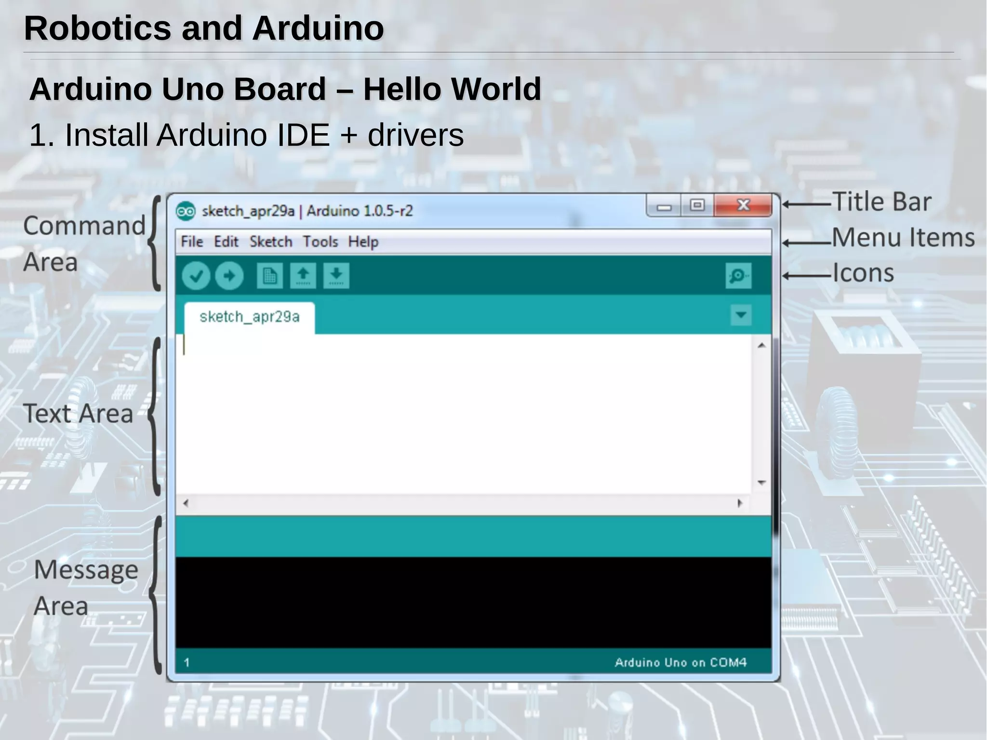Click the 'sketch_apr29a | Arduino 1.0.5-r2' title

click(x=307, y=211)
